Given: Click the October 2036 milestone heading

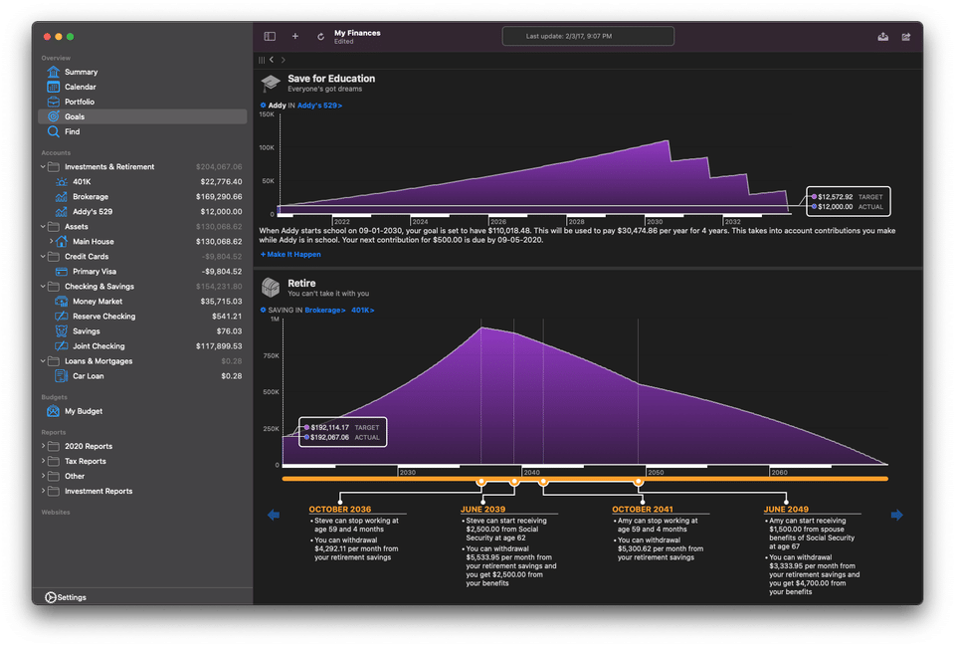Looking at the screenshot, I should click(x=339, y=510).
